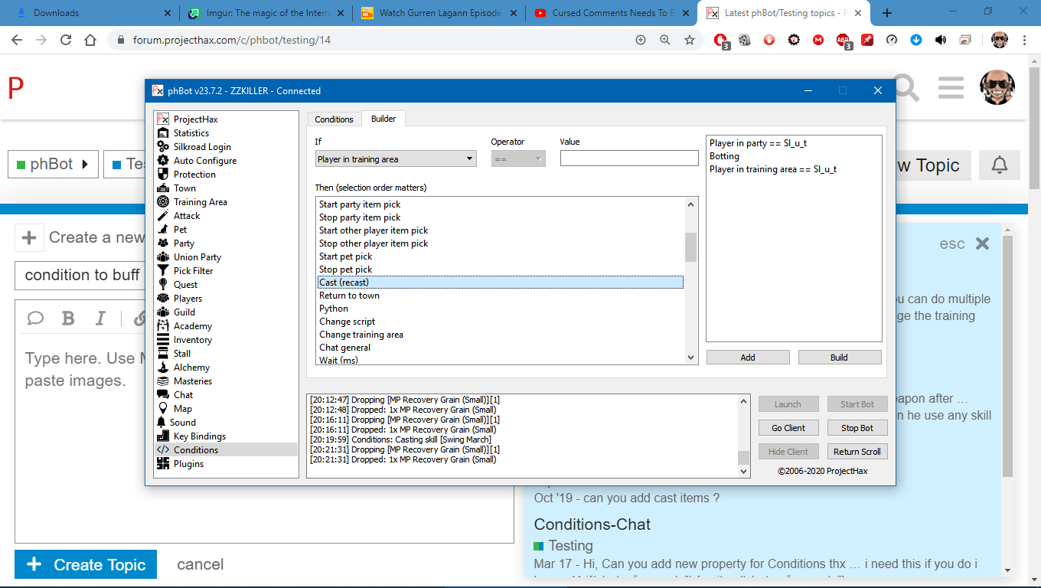The image size is (1041, 588).
Task: Click the Stop Bot button
Action: pyautogui.click(x=857, y=428)
